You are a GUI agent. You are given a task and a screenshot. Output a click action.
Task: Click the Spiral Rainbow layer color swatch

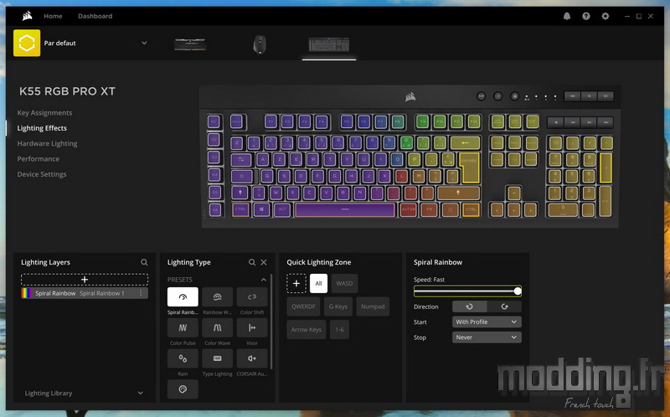click(x=27, y=293)
